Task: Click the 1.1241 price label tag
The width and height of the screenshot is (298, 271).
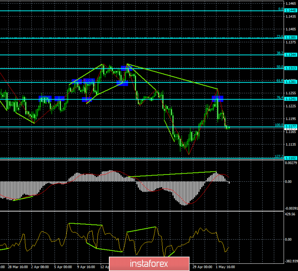Action: pos(290,99)
